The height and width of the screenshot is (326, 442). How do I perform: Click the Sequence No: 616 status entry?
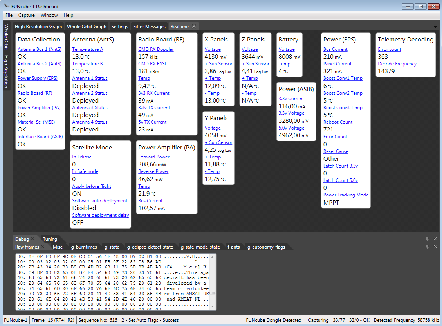coord(98,320)
